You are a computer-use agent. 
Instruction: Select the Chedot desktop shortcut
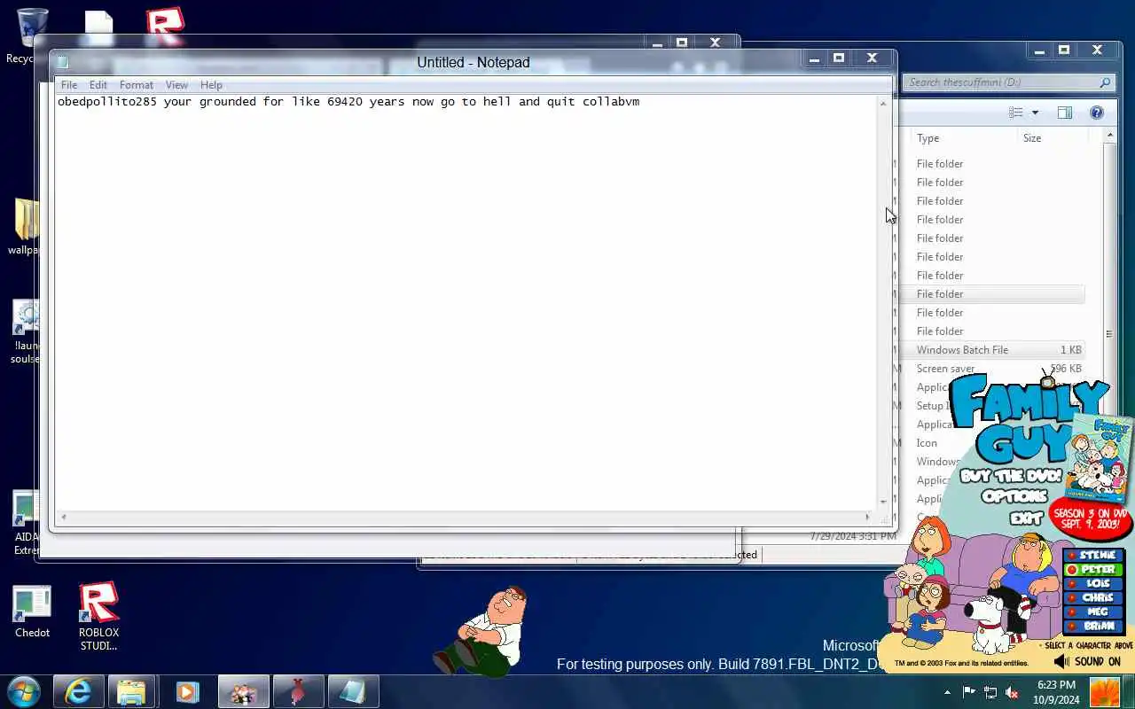(32, 612)
